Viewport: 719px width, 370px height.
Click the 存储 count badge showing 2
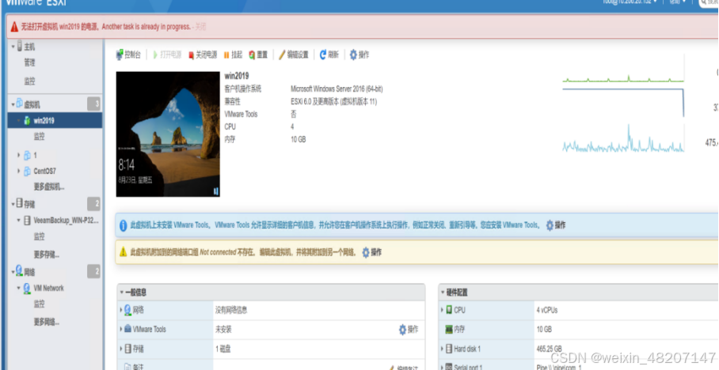click(94, 204)
